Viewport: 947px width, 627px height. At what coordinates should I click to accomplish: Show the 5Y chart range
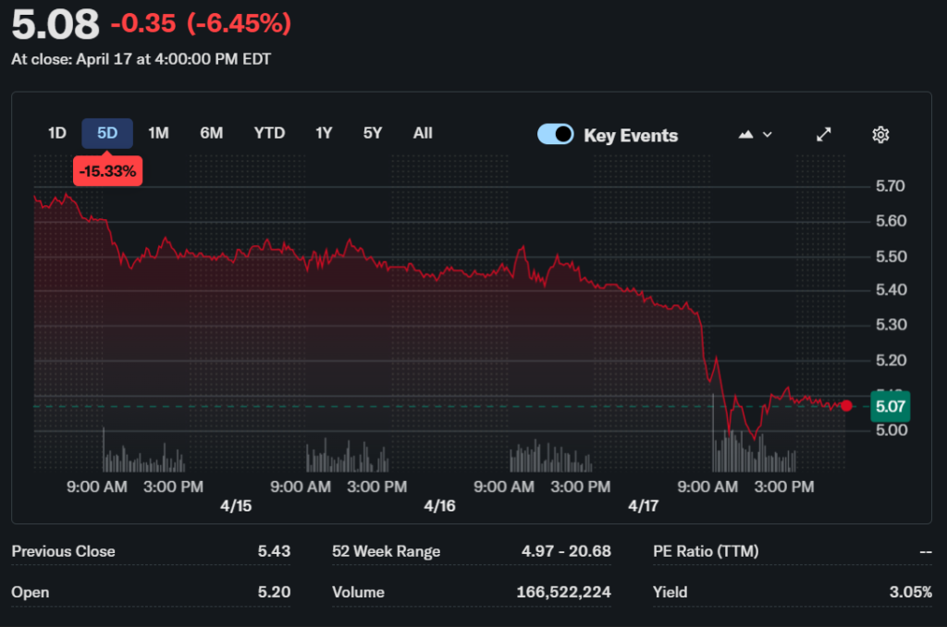pyautogui.click(x=373, y=133)
